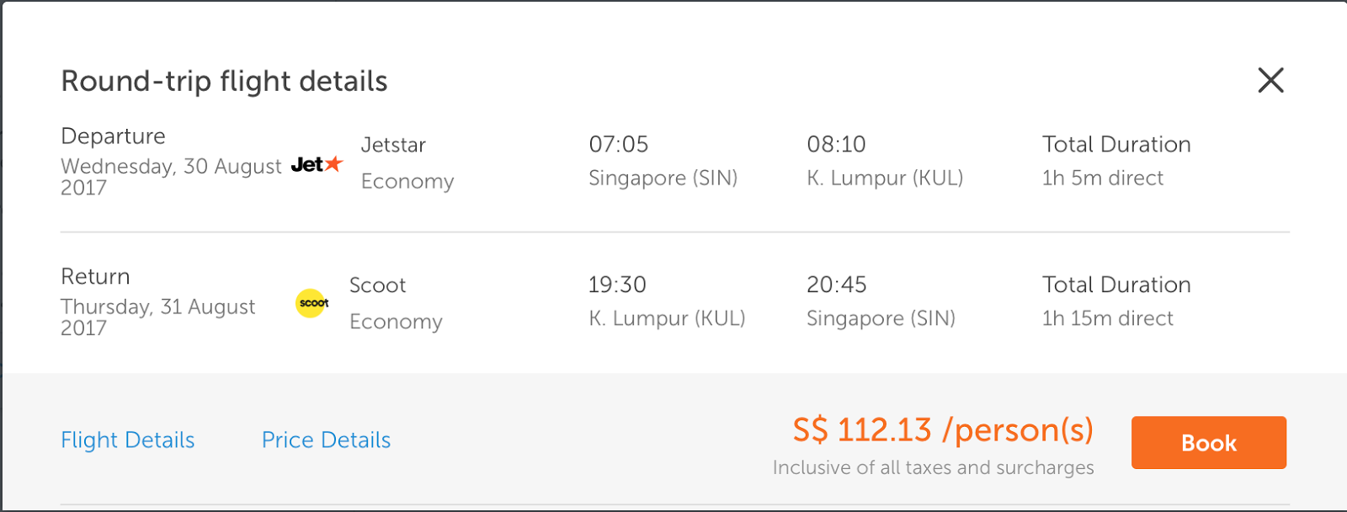
Task: Click the 1h 15m direct duration
Action: point(1107,319)
